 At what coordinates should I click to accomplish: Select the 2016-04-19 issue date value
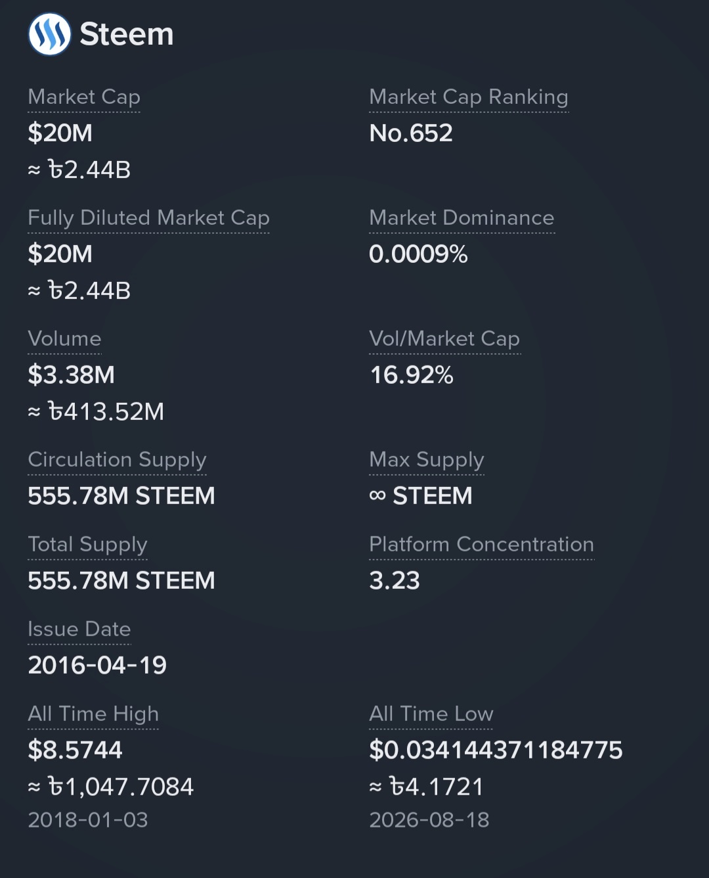[x=97, y=665]
